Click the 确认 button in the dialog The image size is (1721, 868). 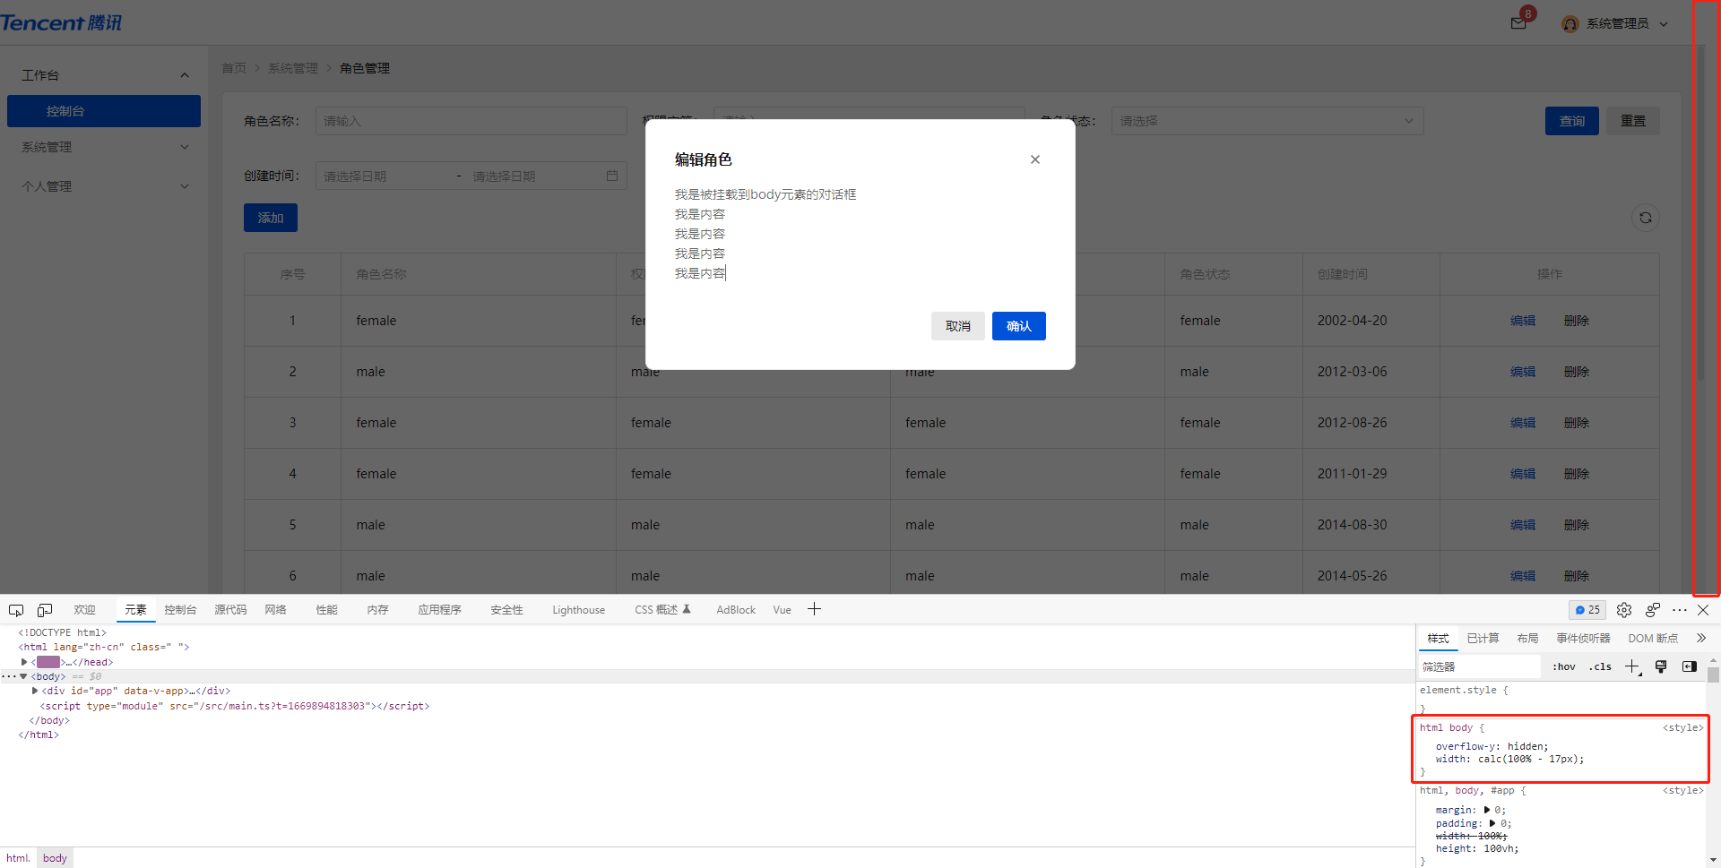[x=1018, y=326]
